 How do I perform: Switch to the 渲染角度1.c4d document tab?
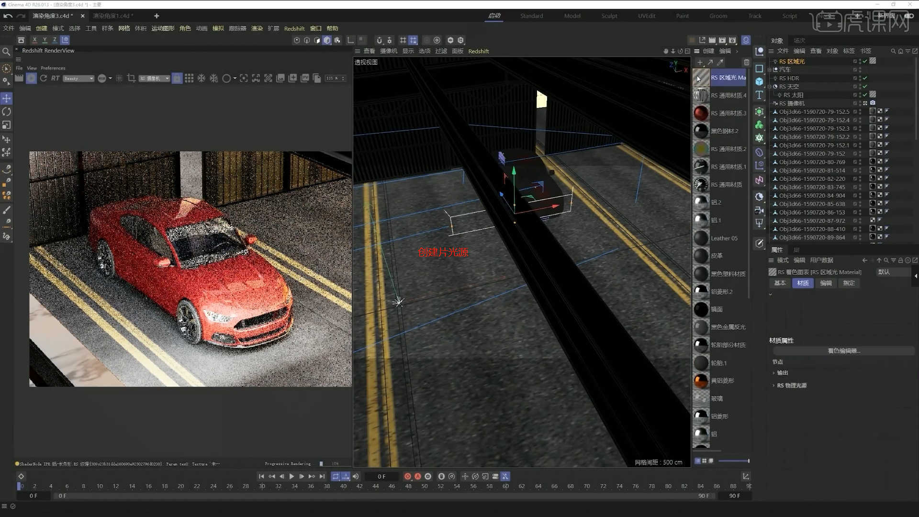coord(113,16)
